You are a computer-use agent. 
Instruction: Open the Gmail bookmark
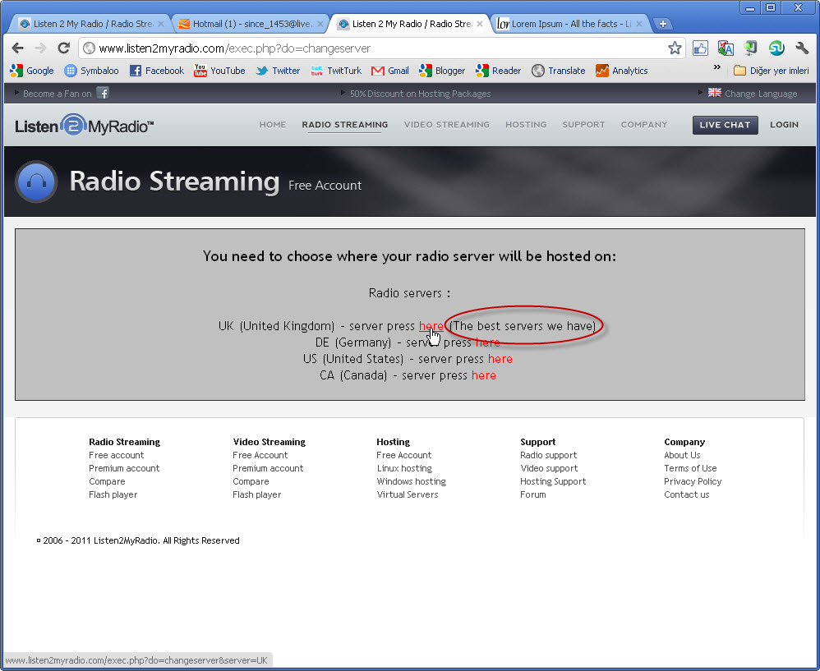pyautogui.click(x=390, y=71)
